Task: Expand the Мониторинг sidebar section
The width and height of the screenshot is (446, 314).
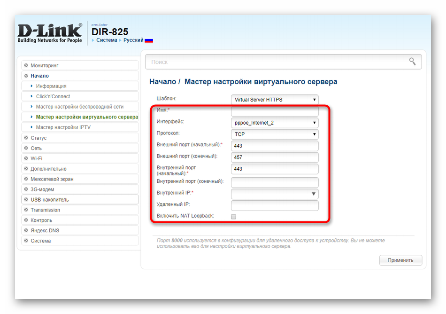Action: [45, 65]
